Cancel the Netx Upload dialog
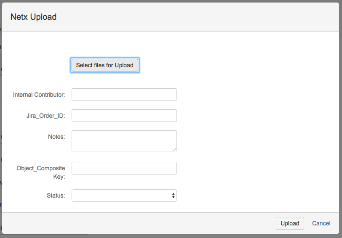This screenshot has width=342, height=238. [321, 223]
